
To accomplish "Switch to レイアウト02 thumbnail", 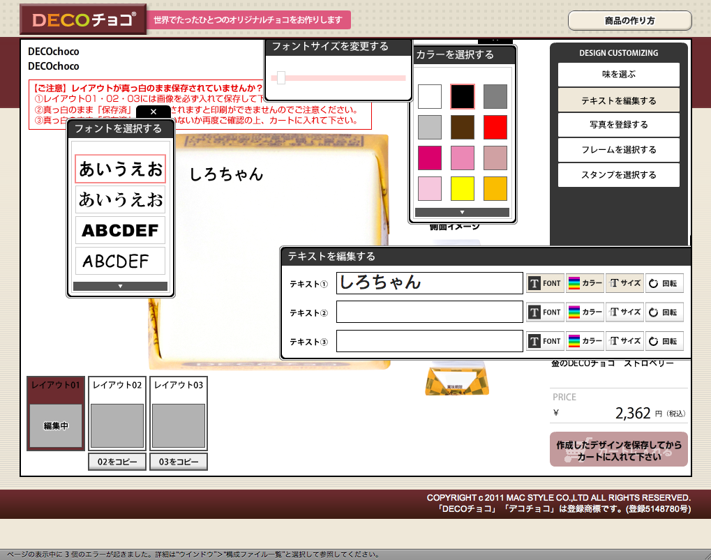I will (117, 414).
